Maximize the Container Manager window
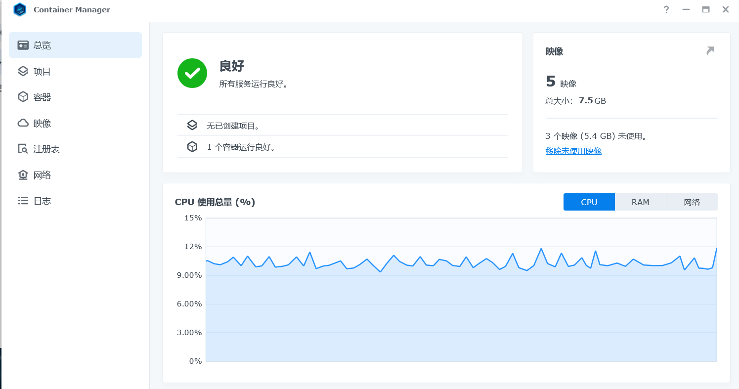This screenshot has width=739, height=389. pos(705,9)
